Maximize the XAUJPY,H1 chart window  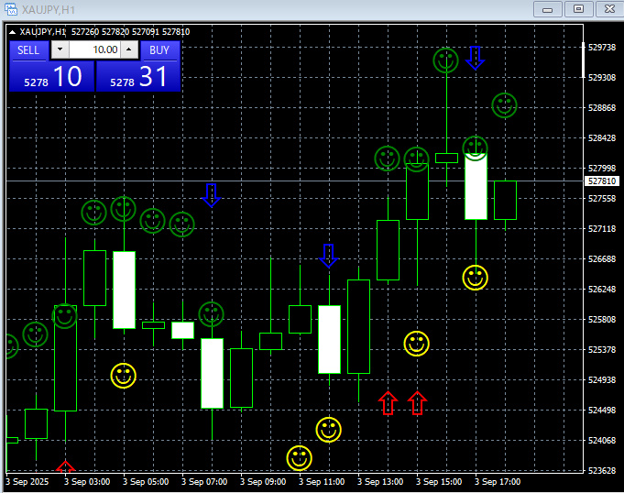pyautogui.click(x=578, y=9)
